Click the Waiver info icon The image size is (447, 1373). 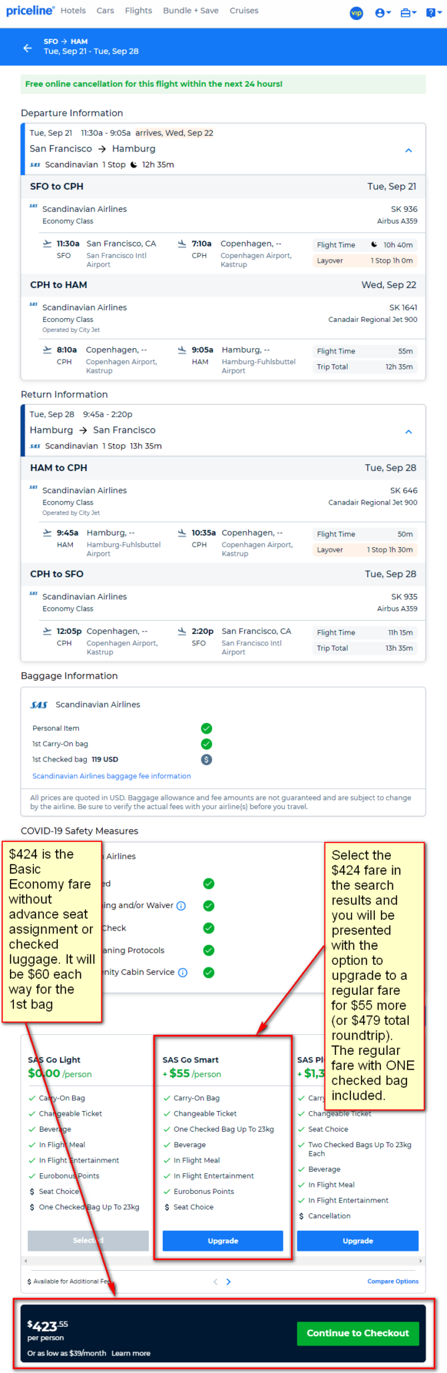(181, 906)
